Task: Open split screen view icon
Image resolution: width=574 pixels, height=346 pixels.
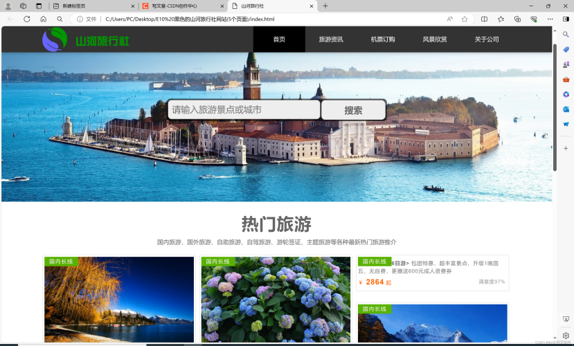Action: [484, 19]
